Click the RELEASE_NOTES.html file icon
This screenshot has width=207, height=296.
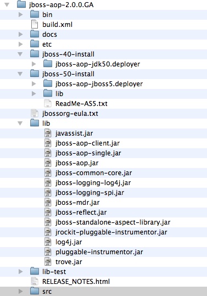(x=35, y=281)
